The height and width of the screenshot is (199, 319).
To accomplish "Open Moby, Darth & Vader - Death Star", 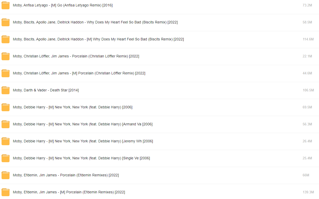I will tap(46, 90).
